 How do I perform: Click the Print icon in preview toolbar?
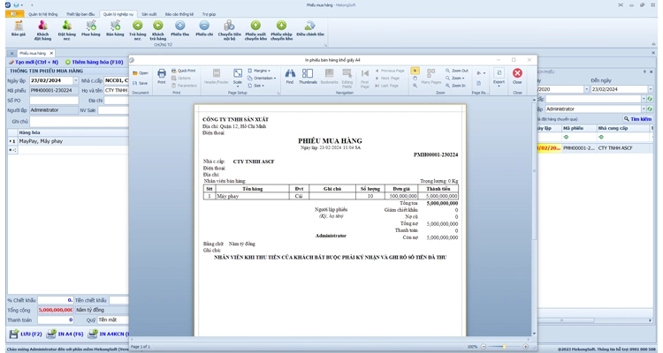[x=162, y=76]
